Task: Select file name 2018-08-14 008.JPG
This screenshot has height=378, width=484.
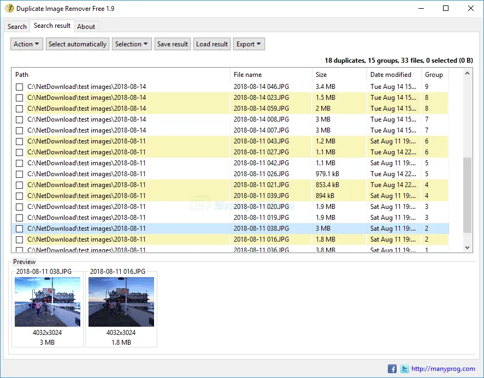Action: (261, 119)
